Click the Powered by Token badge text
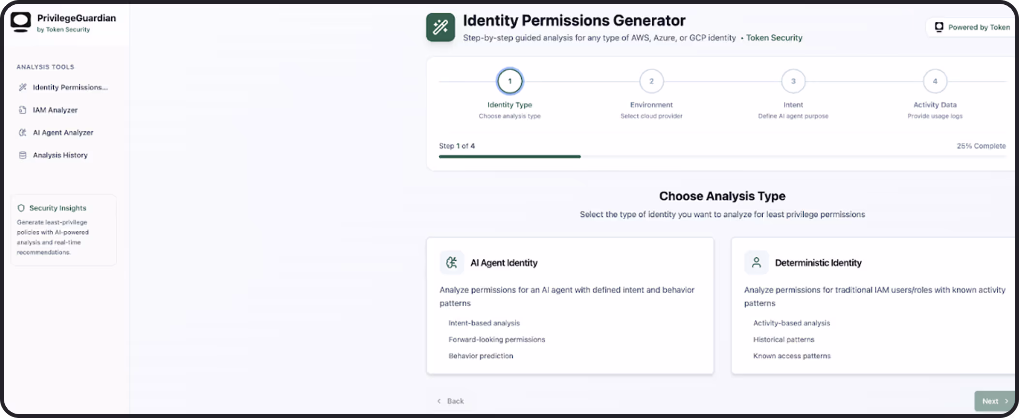Screen dimensions: 1019x418 coord(979,27)
